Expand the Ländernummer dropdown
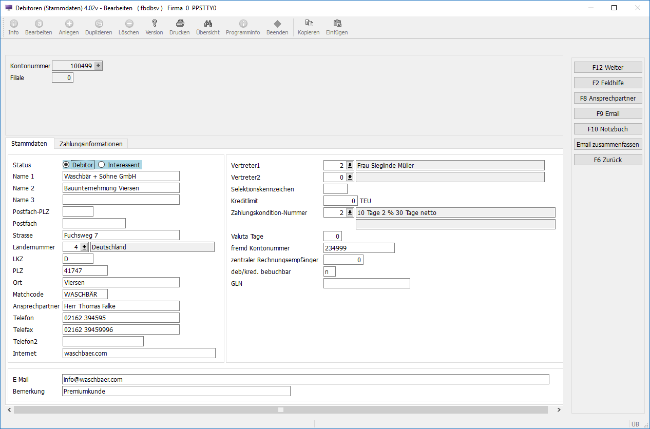 84,247
